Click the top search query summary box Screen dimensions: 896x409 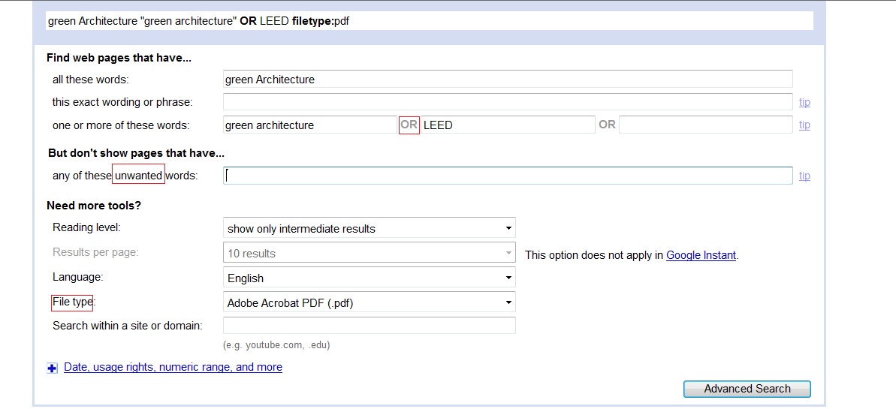tap(429, 21)
